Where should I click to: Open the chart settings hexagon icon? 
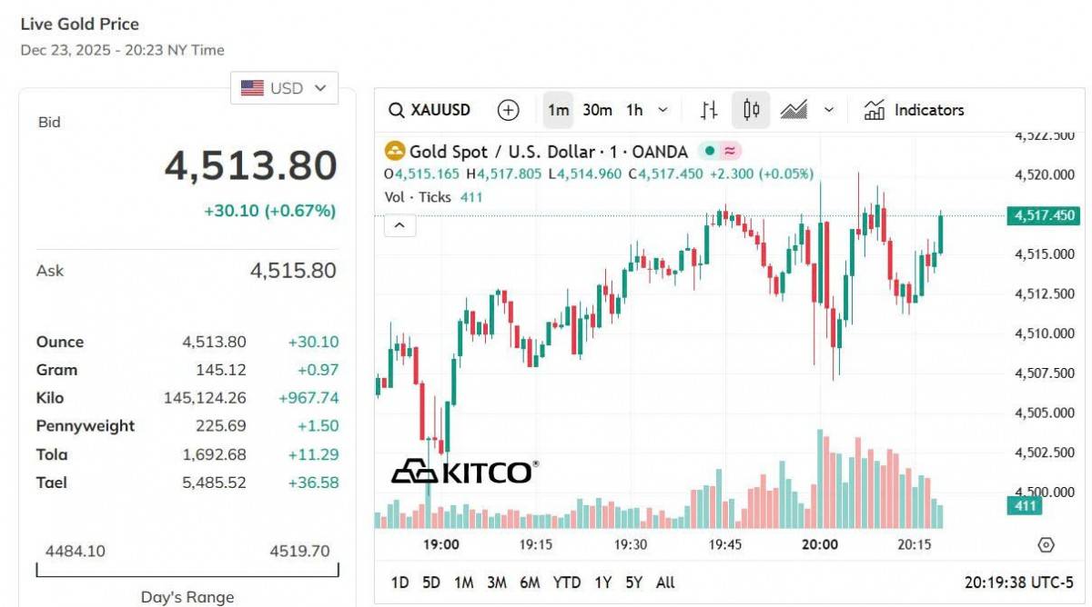pyautogui.click(x=1046, y=545)
